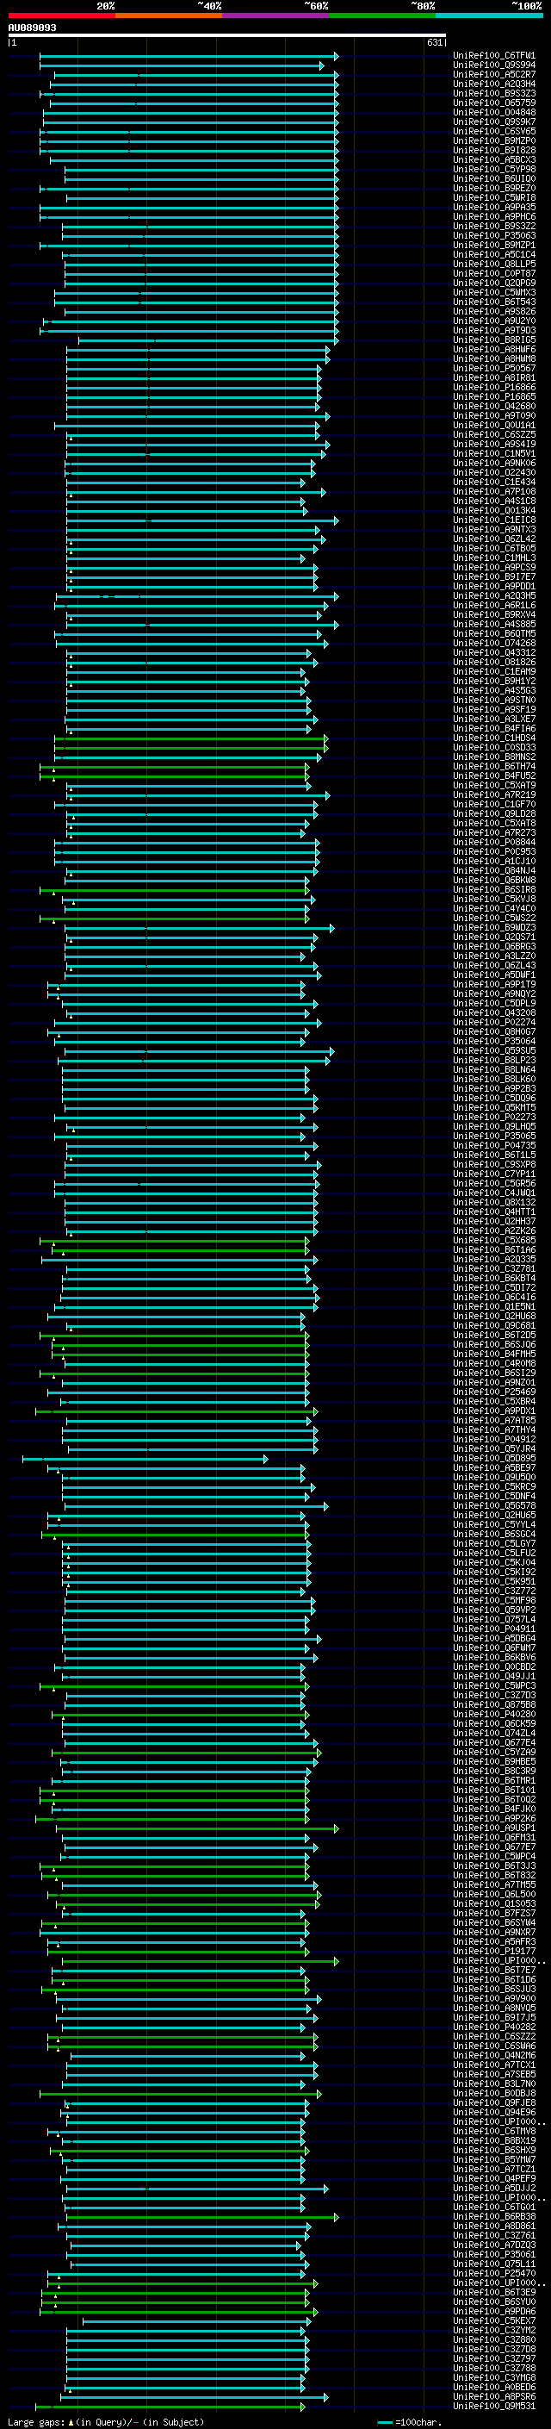
Task: Select hit UniRef100_Q9C681
Action: pos(494,1326)
